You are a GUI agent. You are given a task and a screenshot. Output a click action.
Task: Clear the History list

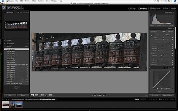tap(26, 47)
